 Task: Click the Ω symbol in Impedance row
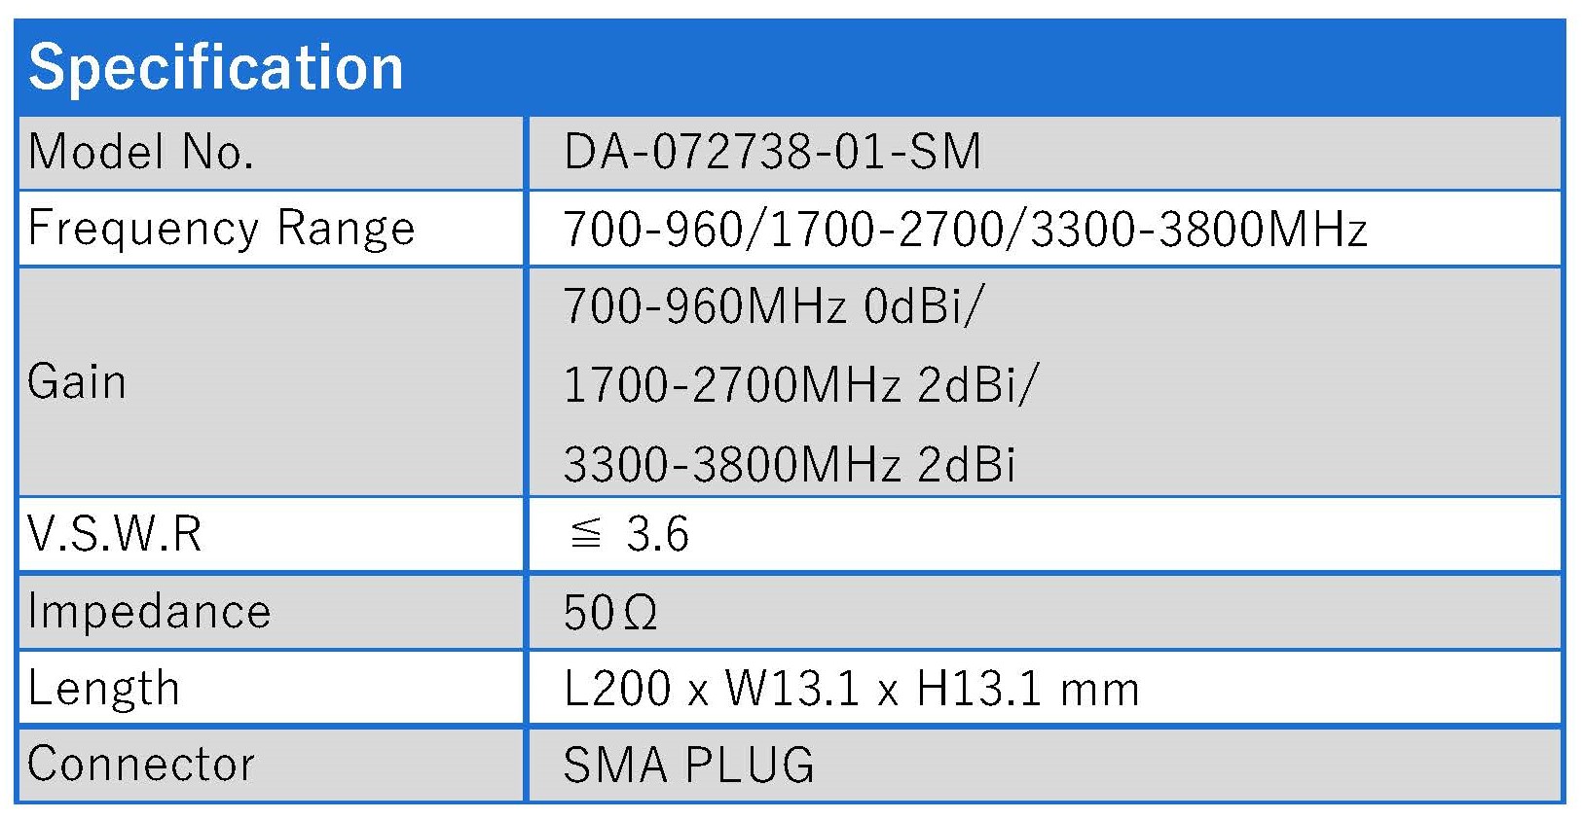pos(639,614)
